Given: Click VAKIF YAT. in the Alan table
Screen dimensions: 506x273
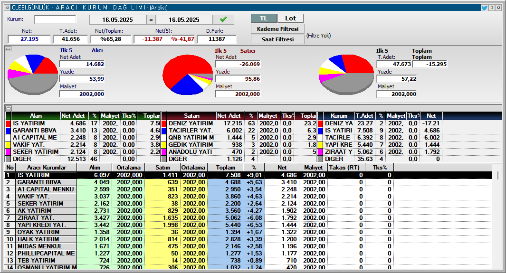Looking at the screenshot, I should coord(29,145).
